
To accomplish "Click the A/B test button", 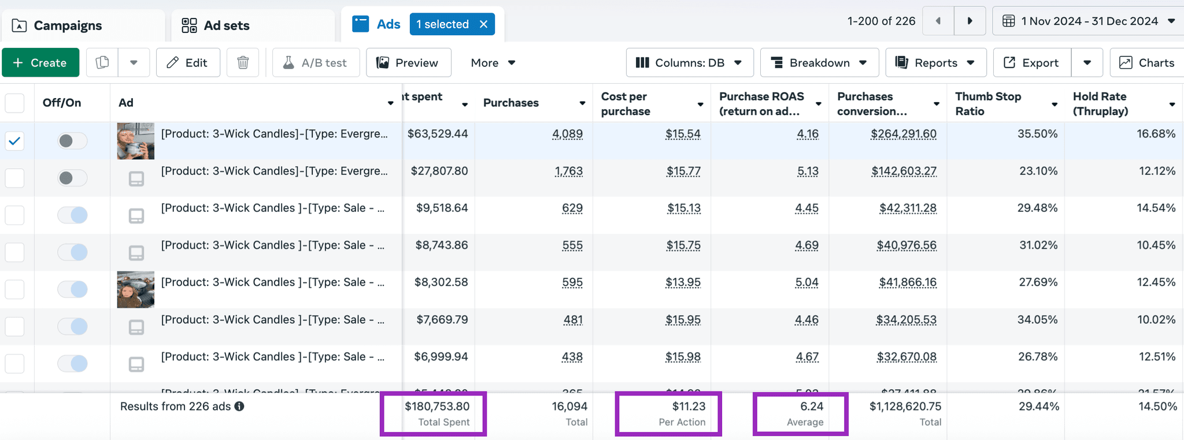I will [x=316, y=62].
